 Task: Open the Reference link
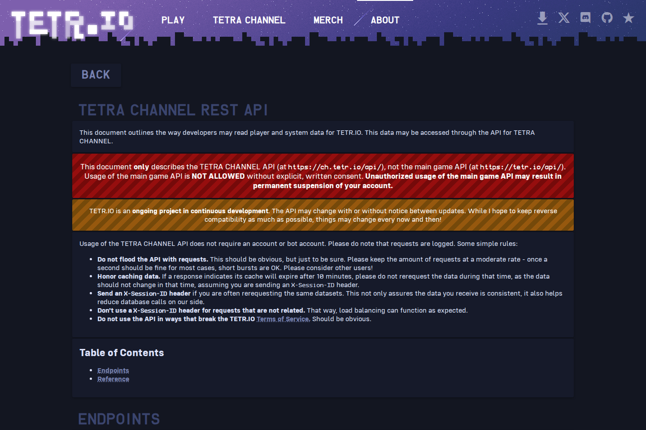point(113,379)
